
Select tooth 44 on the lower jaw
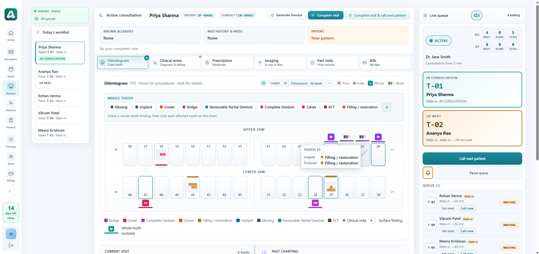pos(193,187)
